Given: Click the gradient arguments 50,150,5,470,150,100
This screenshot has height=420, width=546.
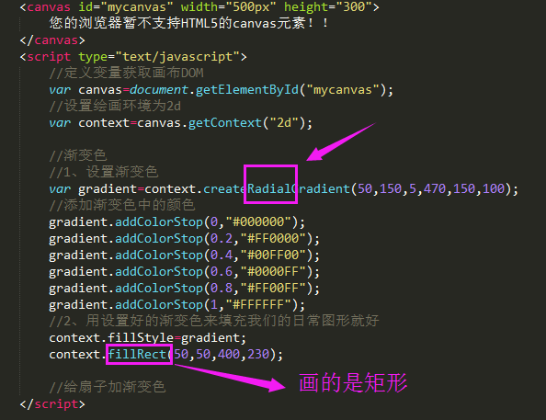Looking at the screenshot, I should pos(431,188).
